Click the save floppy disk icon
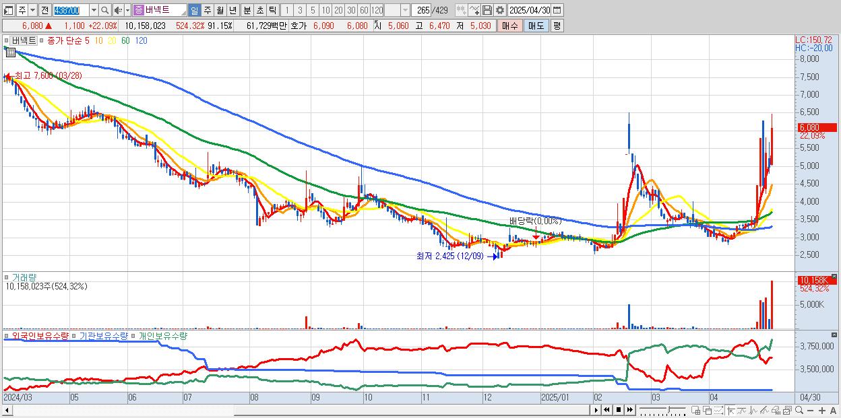Screen dimensions: 841x418 [487, 10]
